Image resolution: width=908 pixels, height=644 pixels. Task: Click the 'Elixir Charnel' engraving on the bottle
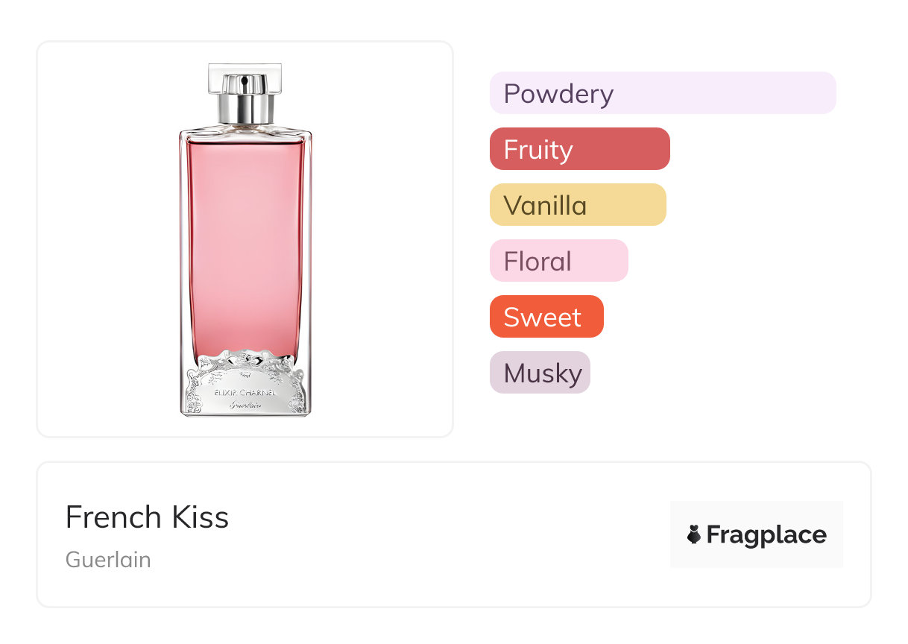(x=245, y=391)
